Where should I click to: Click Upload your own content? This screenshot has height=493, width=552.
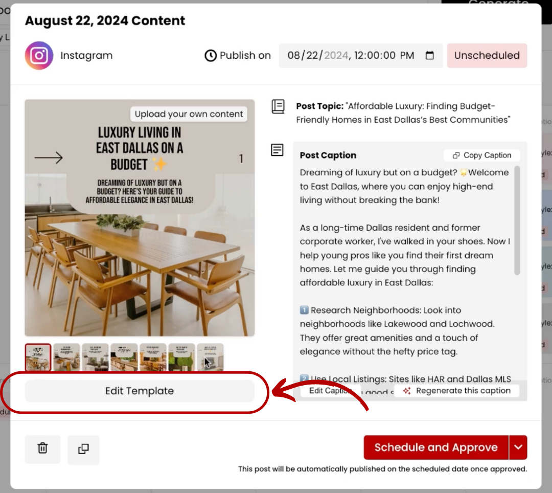pyautogui.click(x=189, y=114)
